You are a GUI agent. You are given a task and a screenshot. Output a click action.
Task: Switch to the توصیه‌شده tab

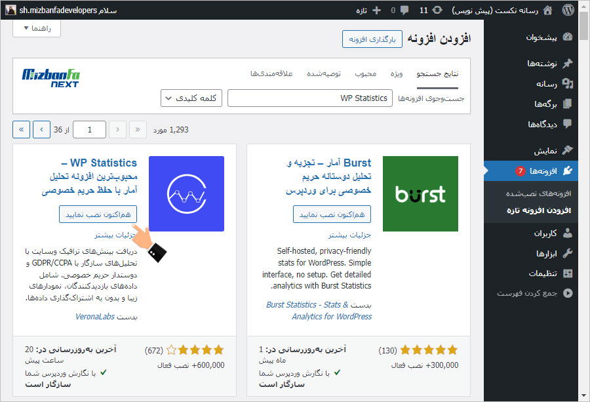click(324, 73)
